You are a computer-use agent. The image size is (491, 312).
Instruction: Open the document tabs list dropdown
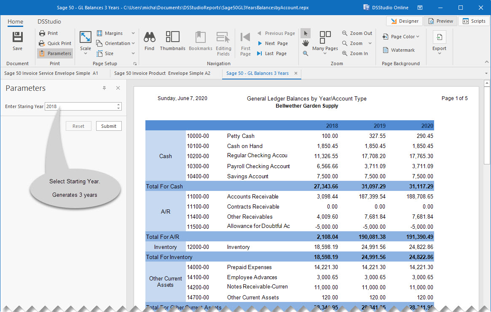click(486, 74)
